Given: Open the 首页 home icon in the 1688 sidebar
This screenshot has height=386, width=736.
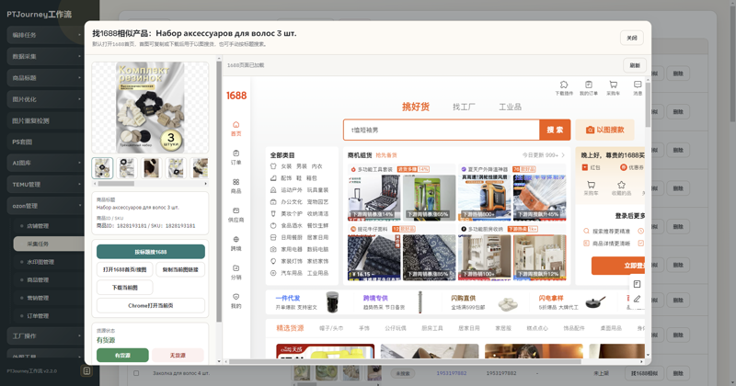Looking at the screenshot, I should 236,125.
